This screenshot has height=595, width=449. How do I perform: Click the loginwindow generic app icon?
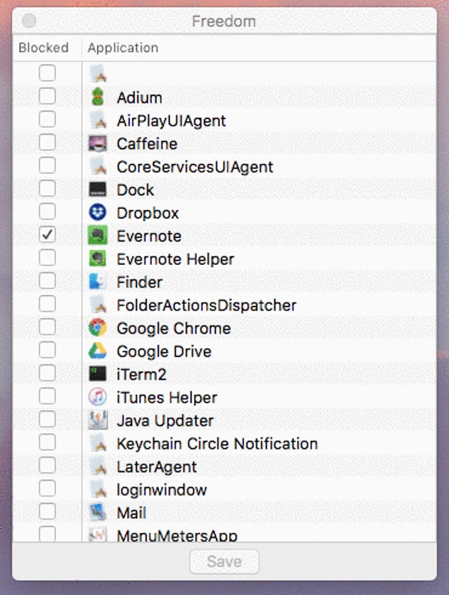[98, 490]
